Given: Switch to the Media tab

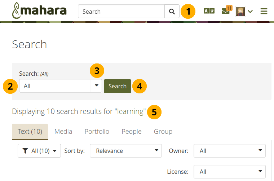Looking at the screenshot, I should tap(63, 132).
